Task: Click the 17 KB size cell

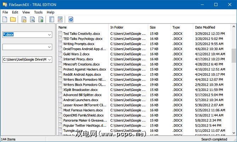Action: (154, 49)
